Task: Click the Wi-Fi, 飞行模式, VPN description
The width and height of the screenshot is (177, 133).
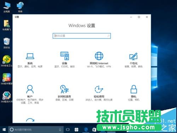Action: (x=99, y=67)
